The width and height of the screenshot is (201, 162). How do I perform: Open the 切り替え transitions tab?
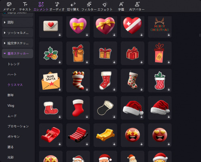pyautogui.click(x=73, y=6)
